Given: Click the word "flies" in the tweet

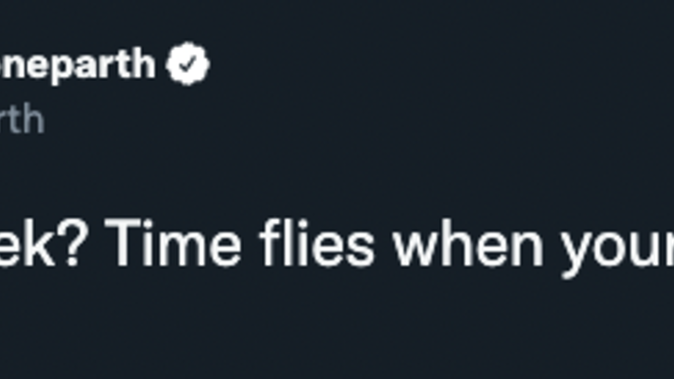Looking at the screenshot, I should pyautogui.click(x=317, y=242).
